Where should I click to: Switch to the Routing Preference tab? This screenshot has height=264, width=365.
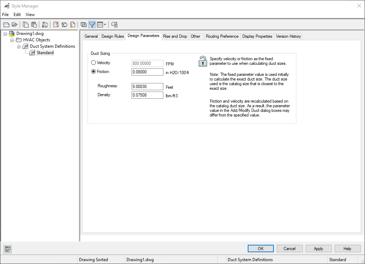pos(222,36)
